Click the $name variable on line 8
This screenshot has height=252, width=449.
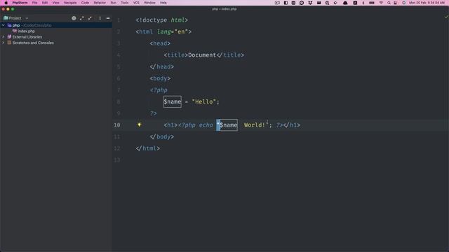coord(173,101)
